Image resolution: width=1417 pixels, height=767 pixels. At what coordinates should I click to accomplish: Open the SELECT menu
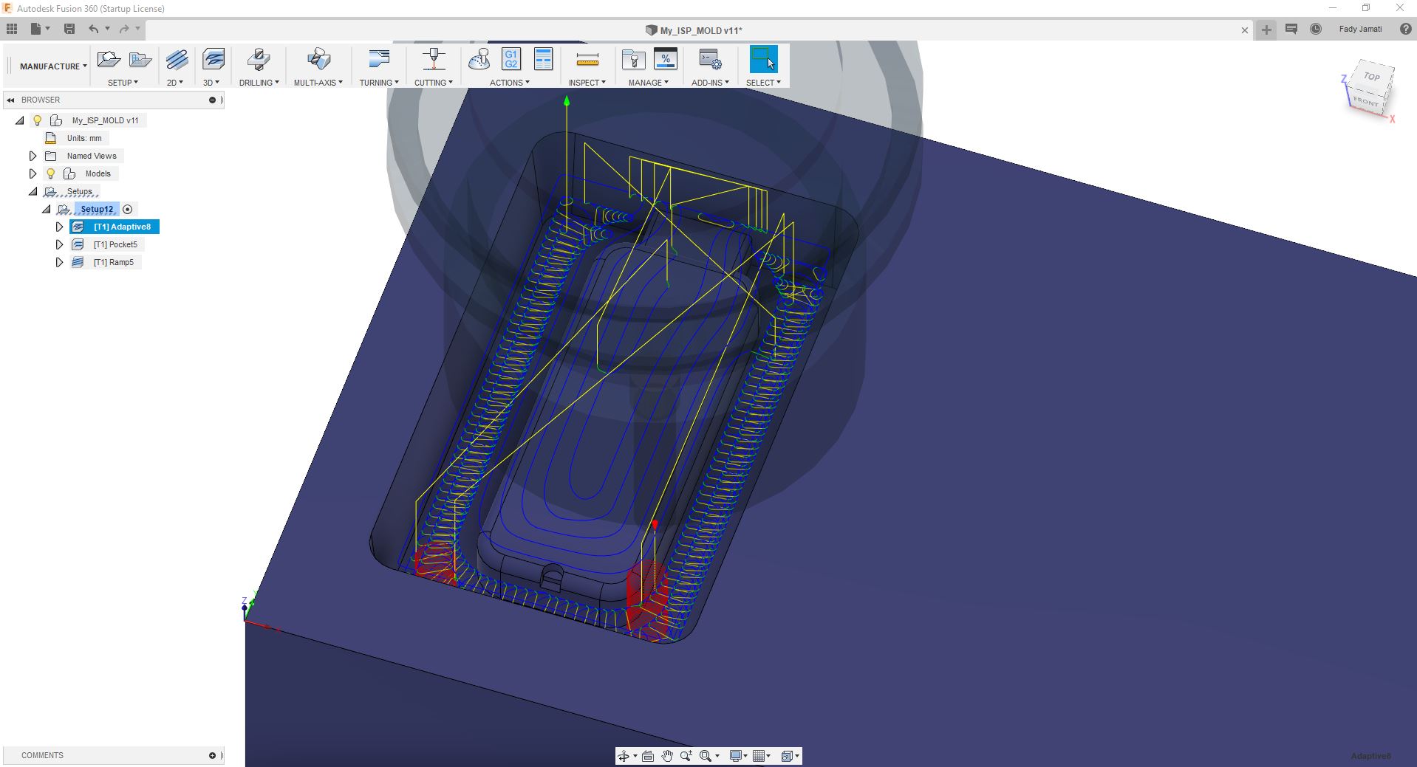(x=764, y=83)
